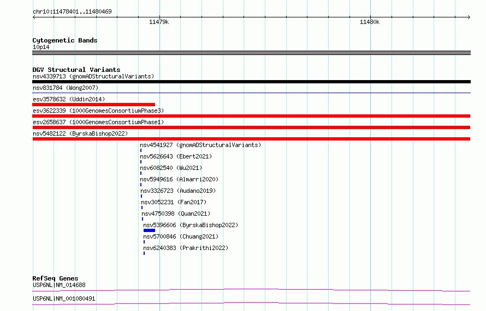Select the short red esv3578632 bar
The image size is (486, 311).
click(x=93, y=105)
